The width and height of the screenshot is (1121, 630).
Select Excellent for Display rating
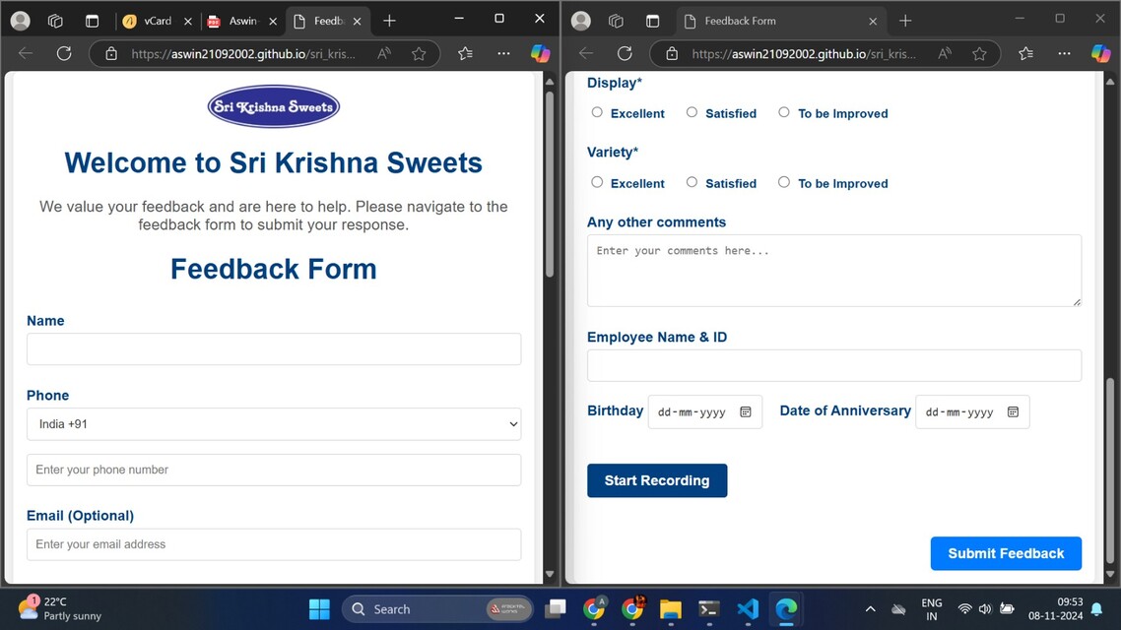(597, 112)
